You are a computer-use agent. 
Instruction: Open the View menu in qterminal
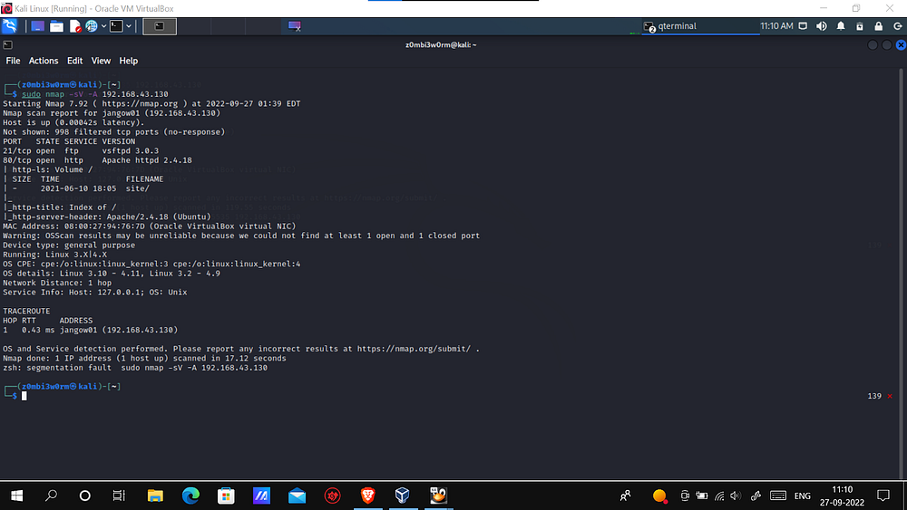101,61
